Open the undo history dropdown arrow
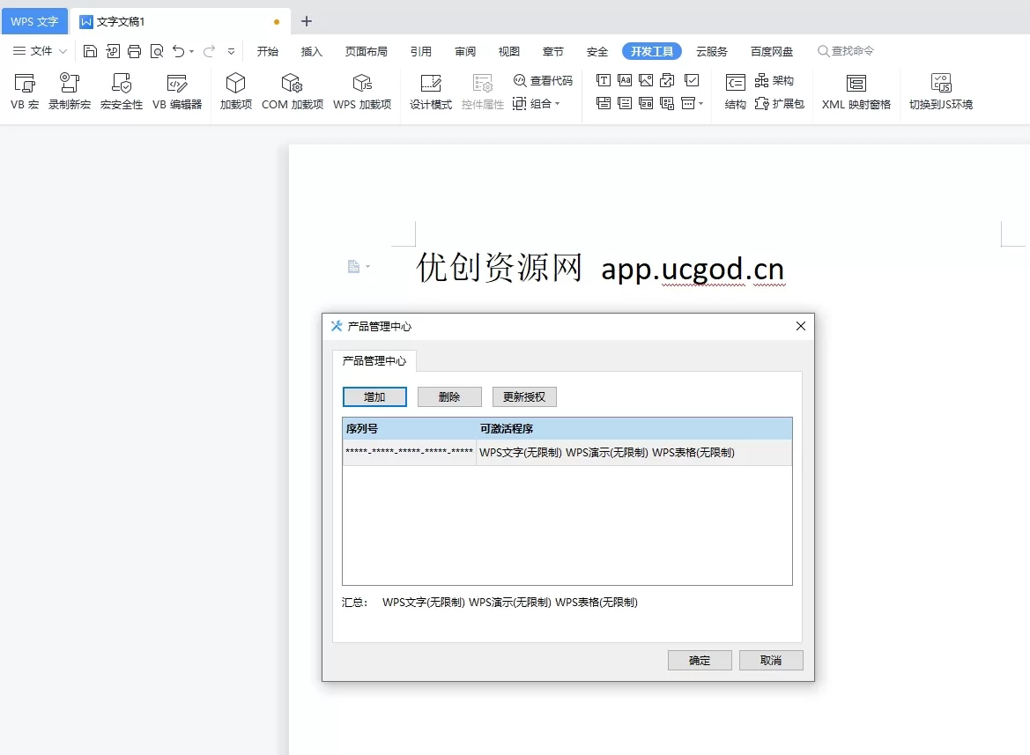Image resolution: width=1030 pixels, height=755 pixels. 192,51
